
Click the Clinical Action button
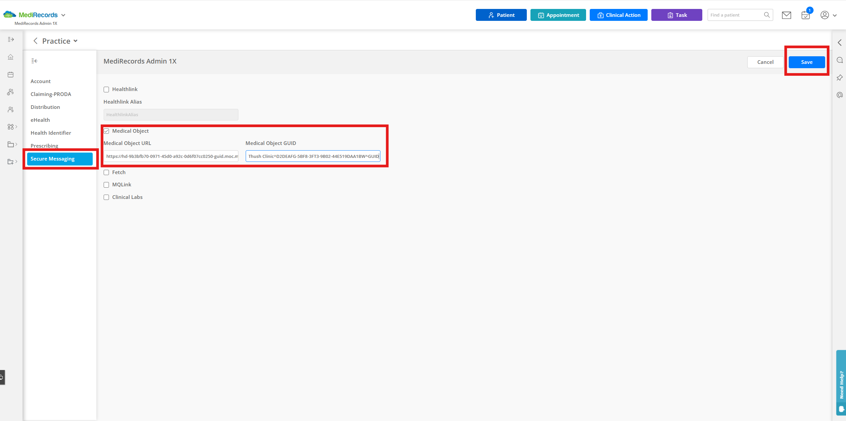click(x=619, y=15)
